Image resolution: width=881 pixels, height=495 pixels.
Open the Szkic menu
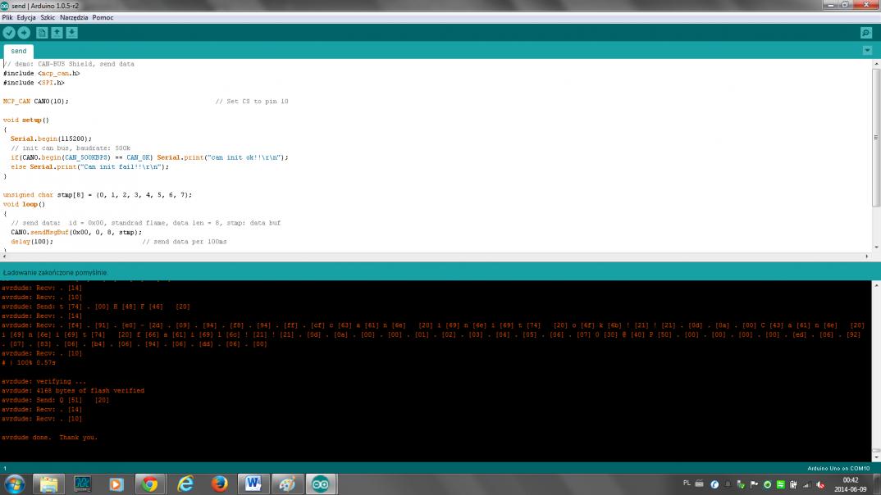[x=48, y=17]
